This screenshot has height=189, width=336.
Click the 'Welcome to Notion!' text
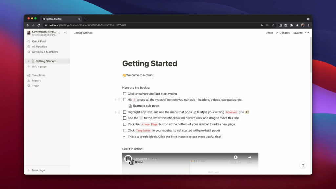pyautogui.click(x=139, y=75)
